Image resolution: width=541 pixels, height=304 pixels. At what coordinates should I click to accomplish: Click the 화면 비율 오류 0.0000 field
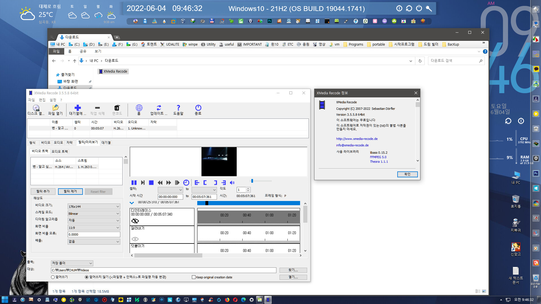click(94, 234)
